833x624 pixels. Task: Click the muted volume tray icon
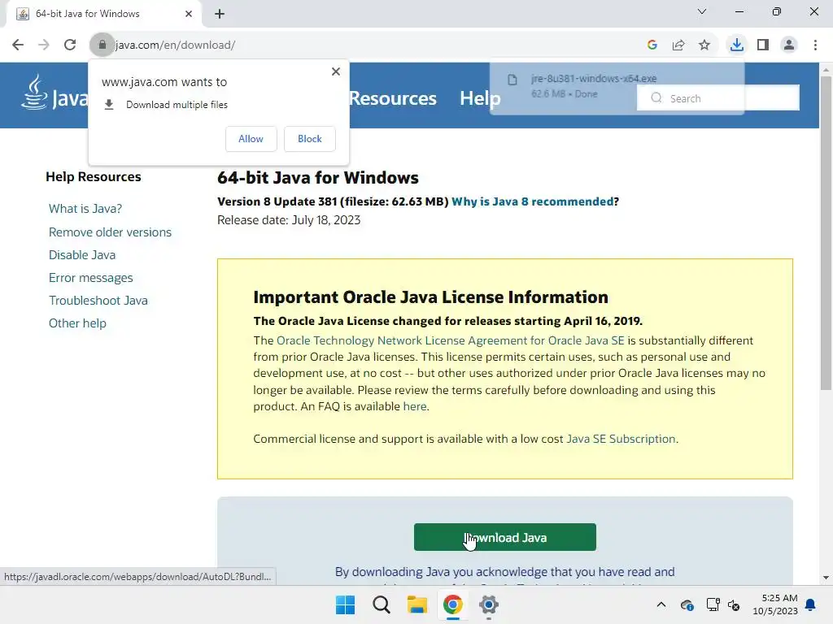735,604
